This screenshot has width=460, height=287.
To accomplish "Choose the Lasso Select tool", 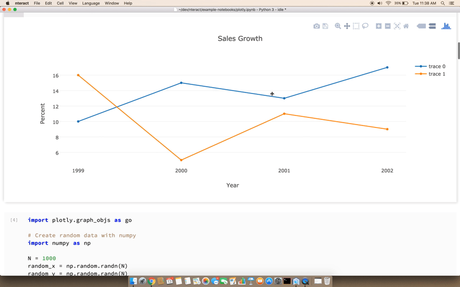I will pos(365,26).
